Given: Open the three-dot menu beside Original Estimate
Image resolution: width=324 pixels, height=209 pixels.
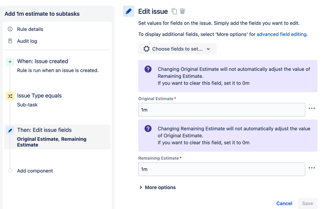Looking at the screenshot, I should pos(312,109).
